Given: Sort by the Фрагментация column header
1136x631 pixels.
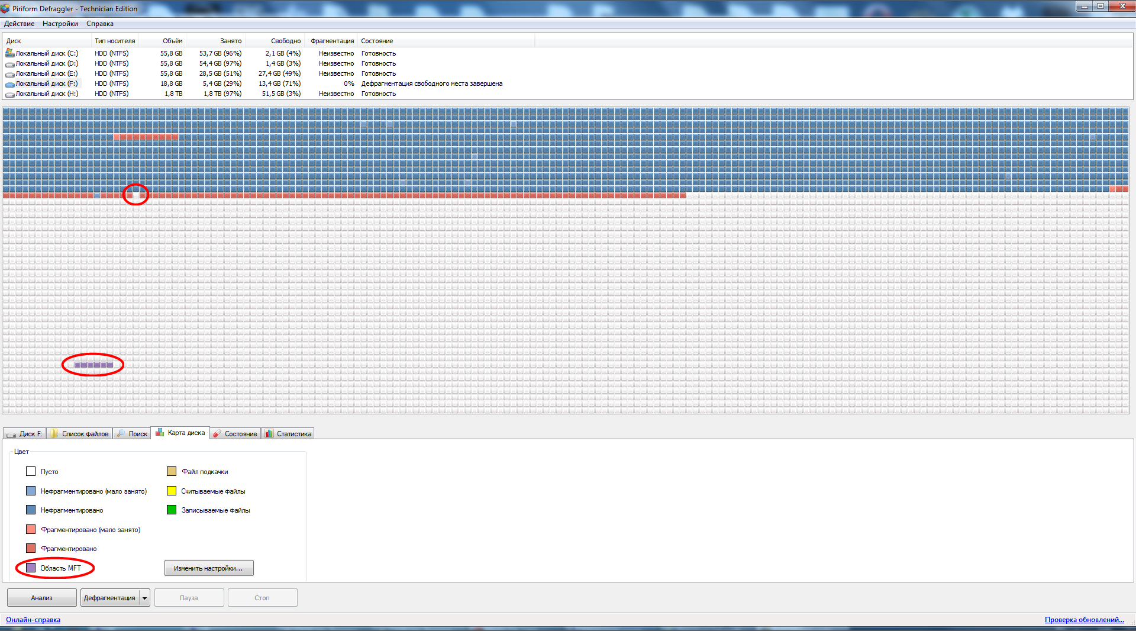Looking at the screenshot, I should point(331,41).
